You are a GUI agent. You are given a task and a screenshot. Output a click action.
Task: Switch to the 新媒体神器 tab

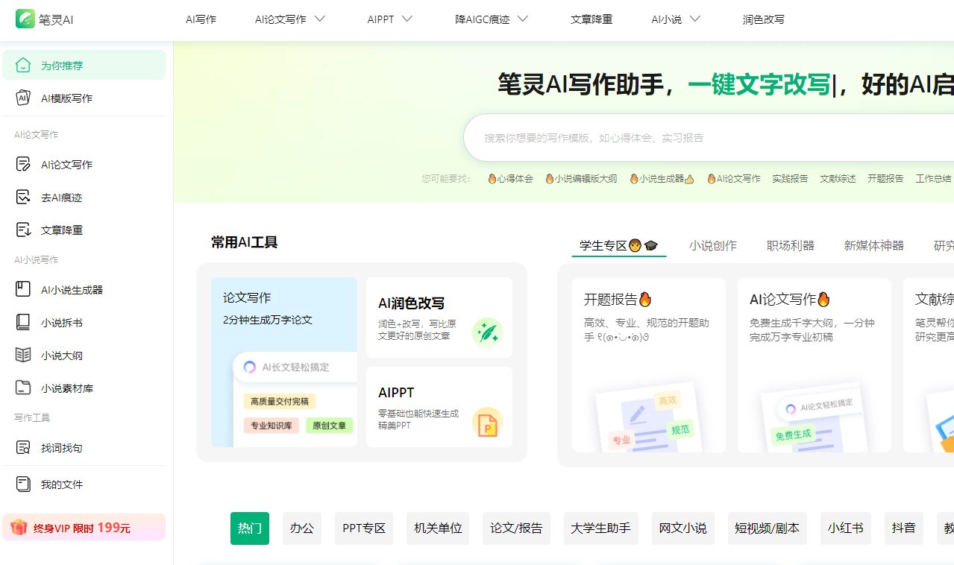pos(874,245)
